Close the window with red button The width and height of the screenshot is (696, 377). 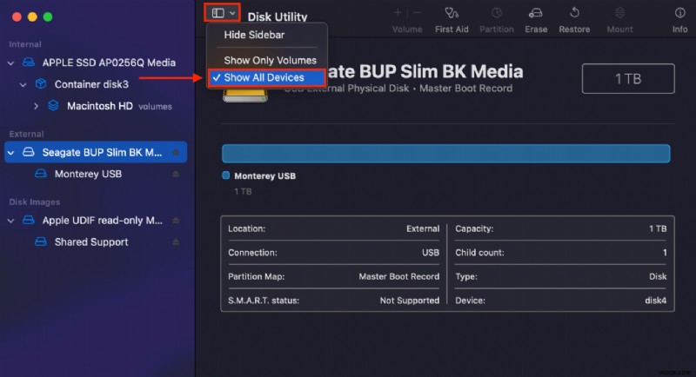pyautogui.click(x=17, y=17)
